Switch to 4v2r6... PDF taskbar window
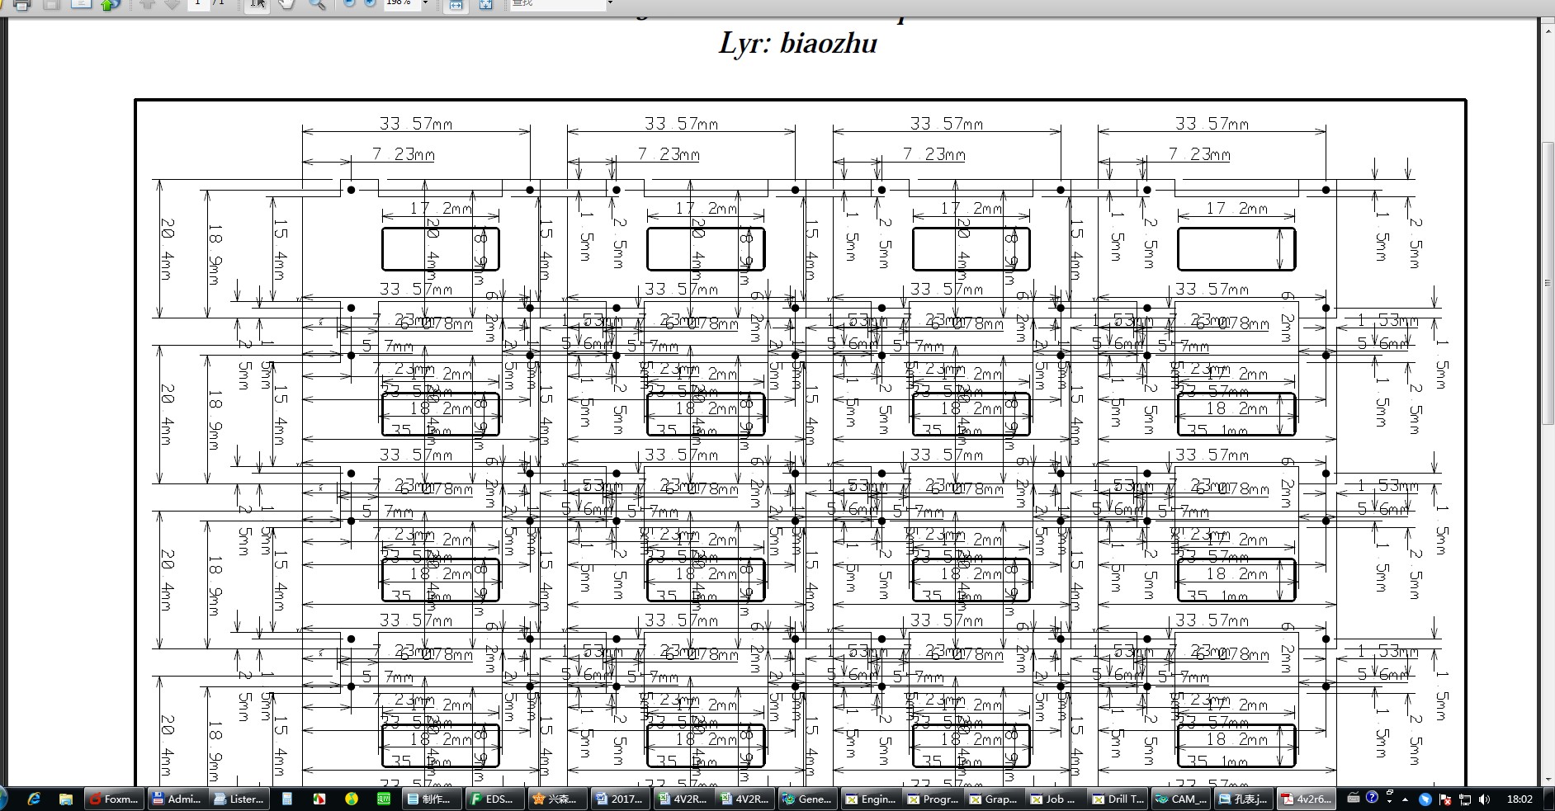This screenshot has height=811, width=1555. click(x=1307, y=799)
